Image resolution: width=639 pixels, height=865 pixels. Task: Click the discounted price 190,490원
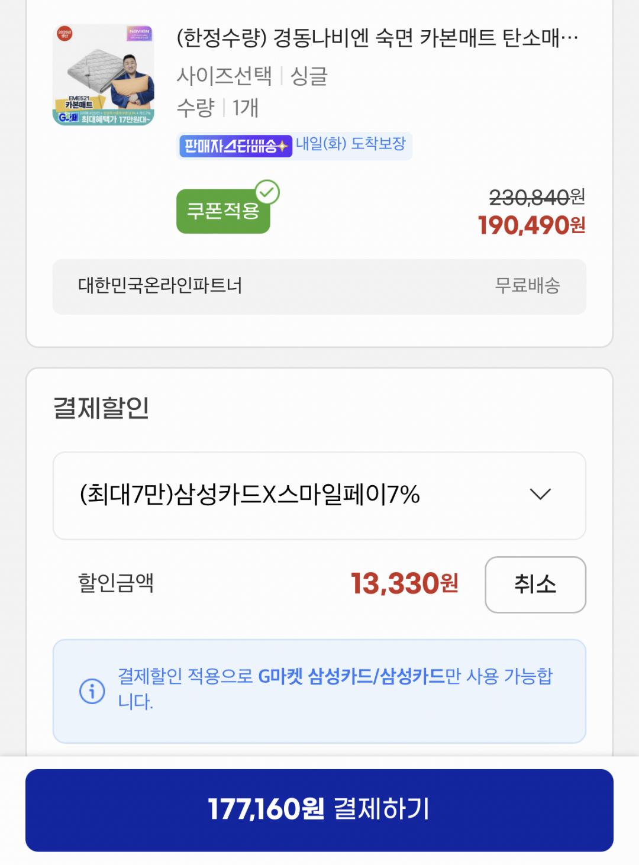tap(531, 225)
